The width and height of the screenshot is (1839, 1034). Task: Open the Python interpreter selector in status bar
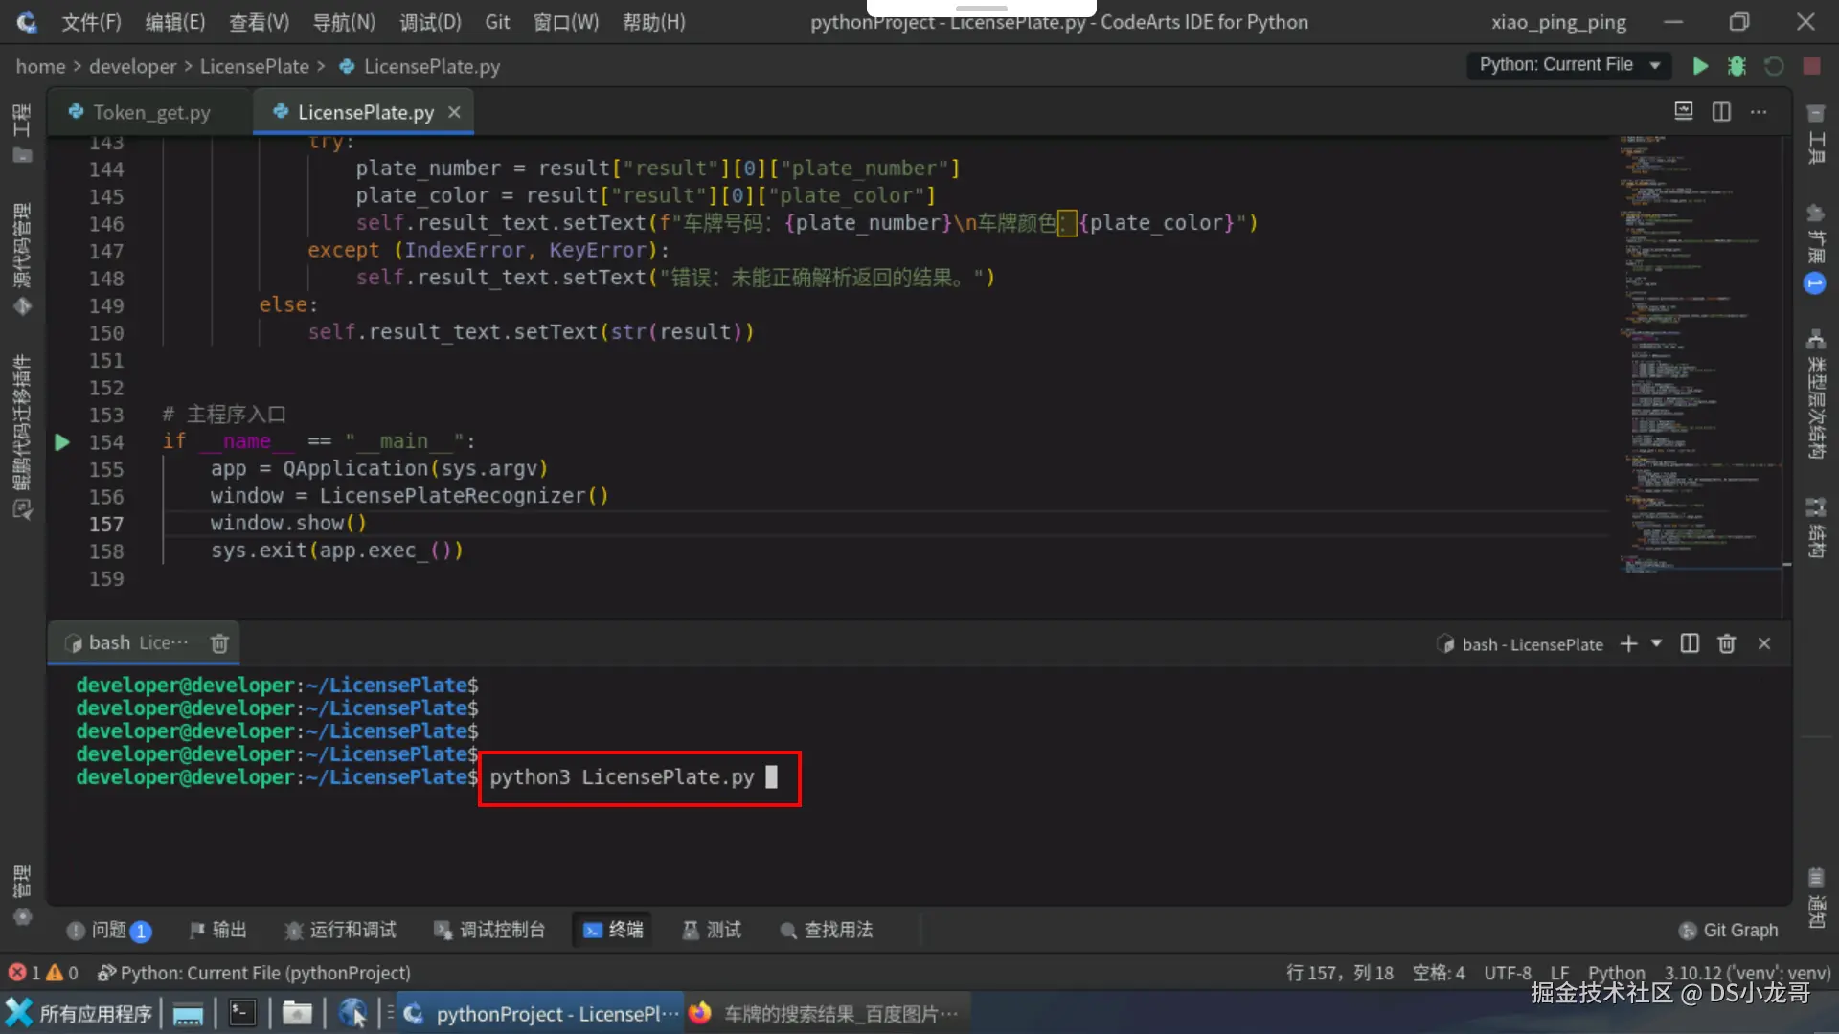coord(1747,973)
